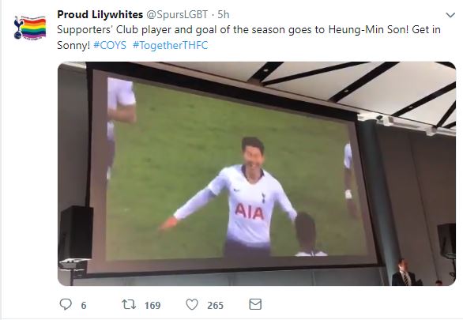View the 265 likes count
The image size is (463, 320).
coord(215,305)
